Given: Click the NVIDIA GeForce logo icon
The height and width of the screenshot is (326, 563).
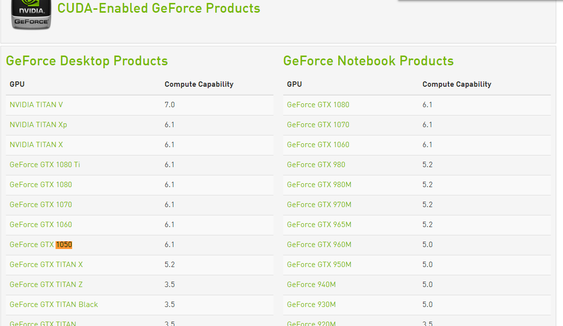Looking at the screenshot, I should coord(31,14).
